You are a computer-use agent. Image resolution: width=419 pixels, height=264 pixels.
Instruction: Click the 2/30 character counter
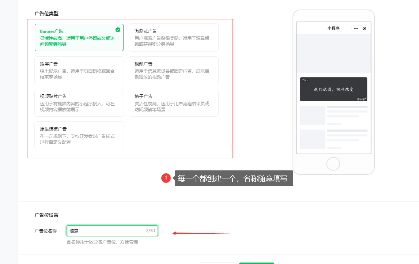[150, 231]
